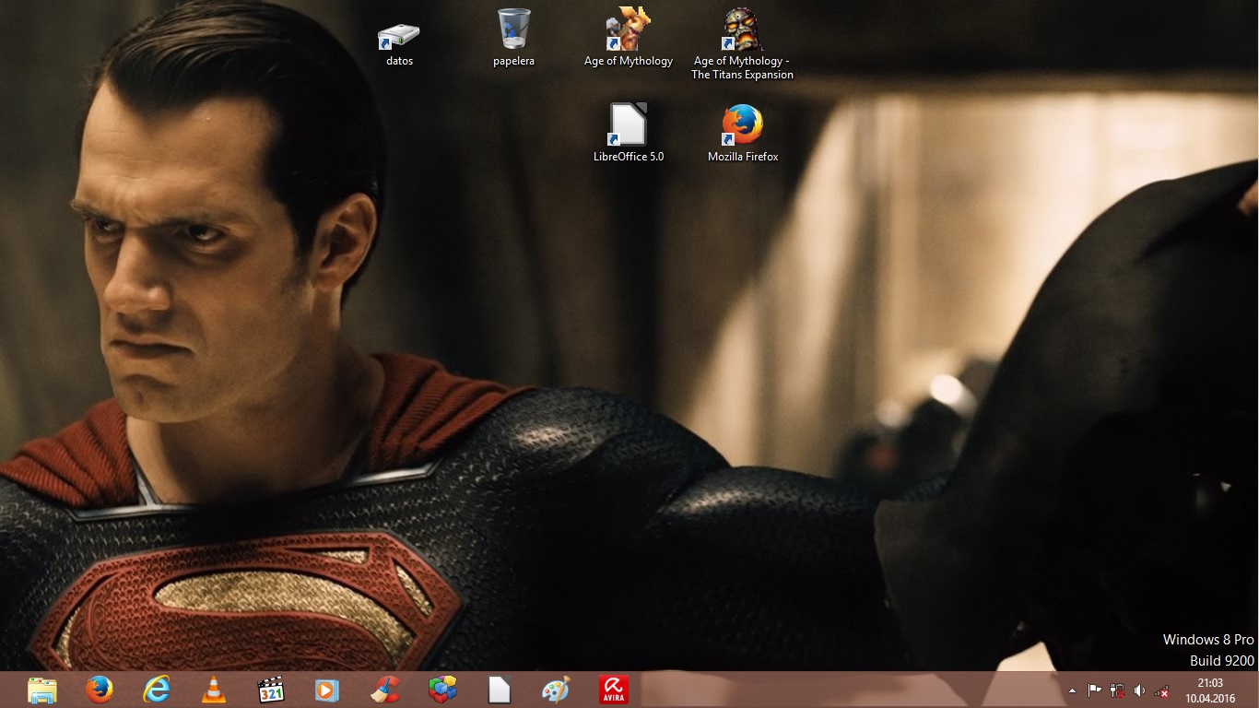1259x708 pixels.
Task: Open the clock and date display
Action: [1209, 690]
